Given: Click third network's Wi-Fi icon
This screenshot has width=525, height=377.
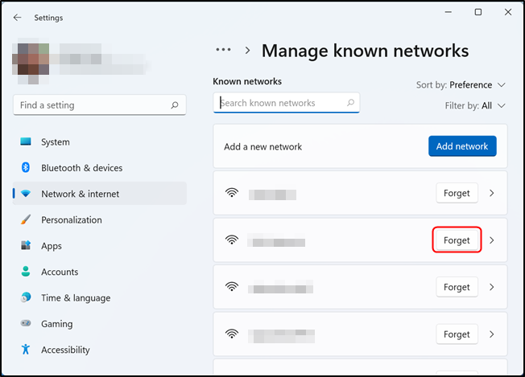Looking at the screenshot, I should point(232,286).
